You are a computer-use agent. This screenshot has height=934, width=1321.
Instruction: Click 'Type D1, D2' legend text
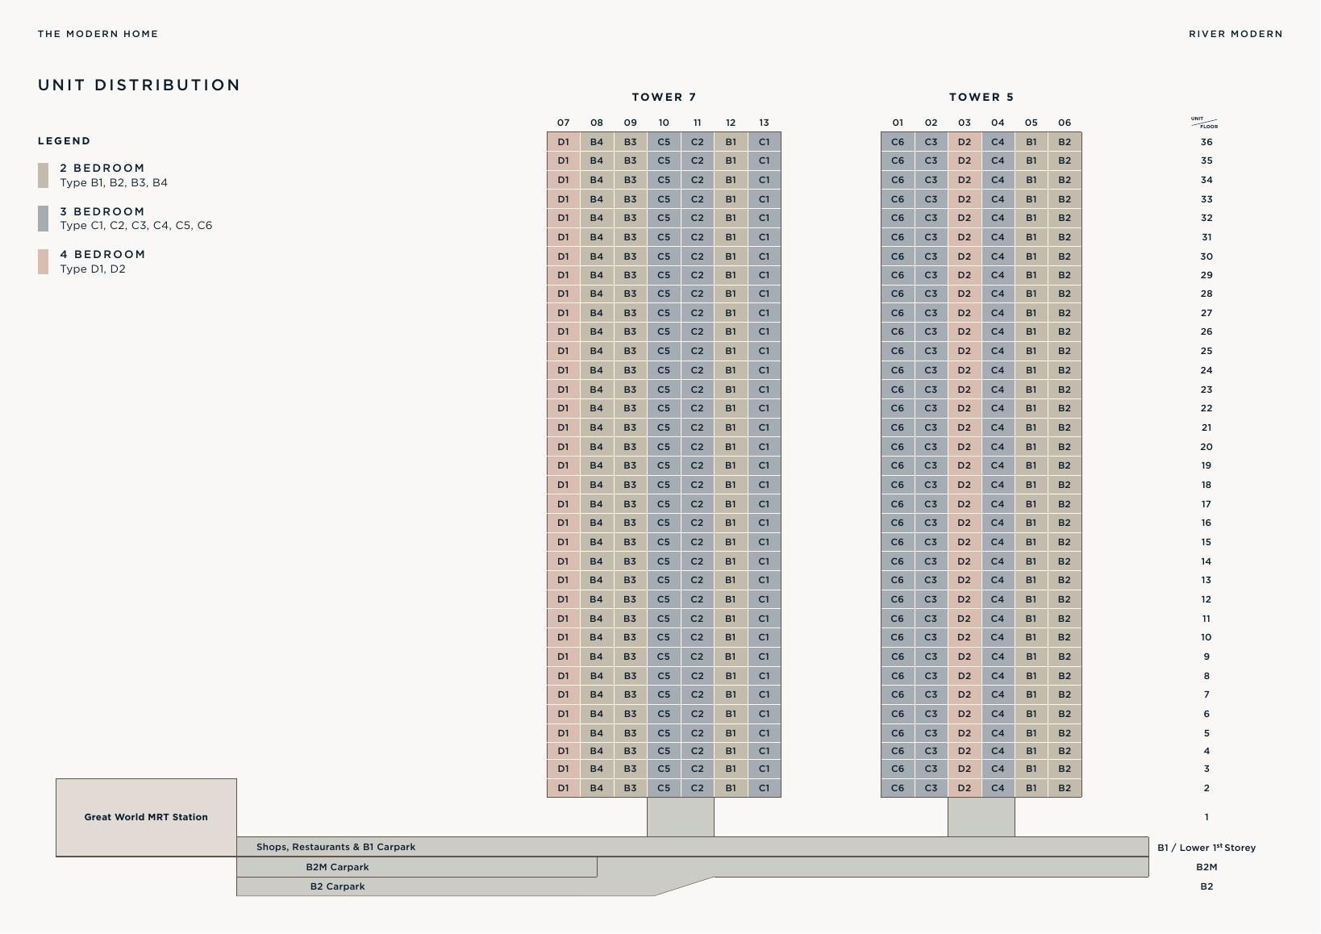tap(93, 269)
